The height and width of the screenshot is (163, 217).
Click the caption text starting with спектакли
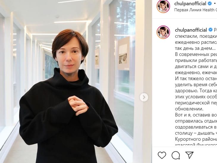pyautogui.click(x=196, y=36)
